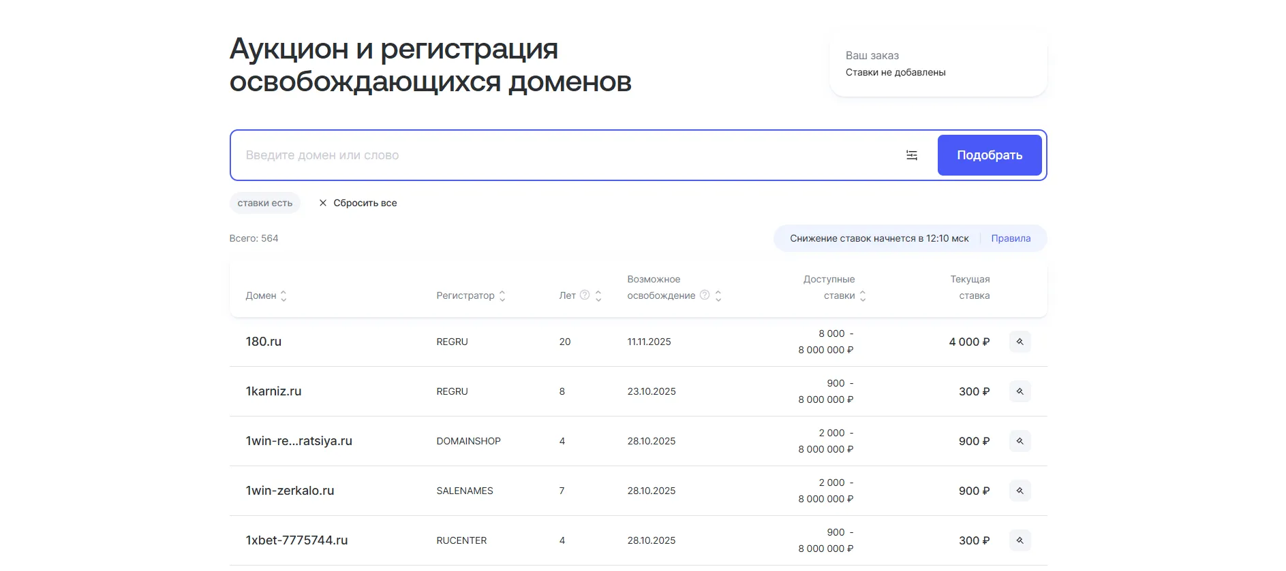The width and height of the screenshot is (1286, 571).
Task: Click the 4 000 ₽ current bid
Action: (x=969, y=342)
